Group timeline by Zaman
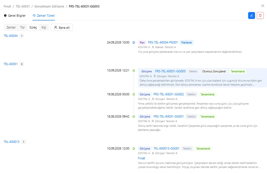 point(11,27)
